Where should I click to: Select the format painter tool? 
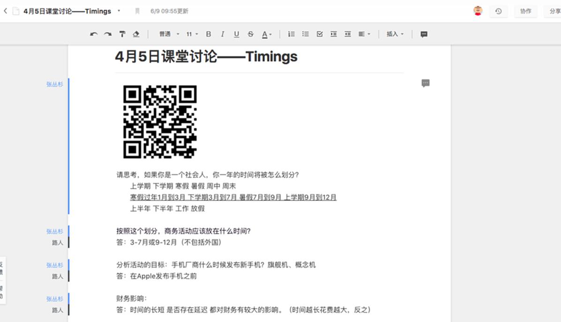tap(122, 34)
